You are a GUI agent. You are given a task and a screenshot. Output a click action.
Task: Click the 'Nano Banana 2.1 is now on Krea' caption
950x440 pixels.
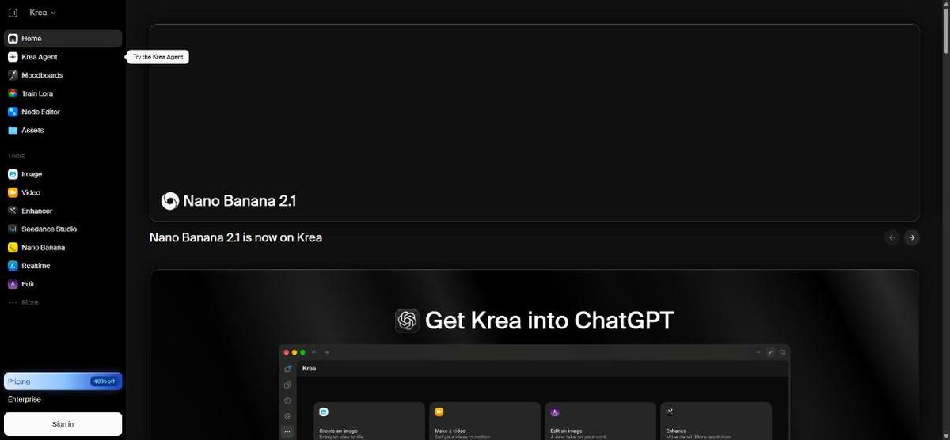point(236,237)
